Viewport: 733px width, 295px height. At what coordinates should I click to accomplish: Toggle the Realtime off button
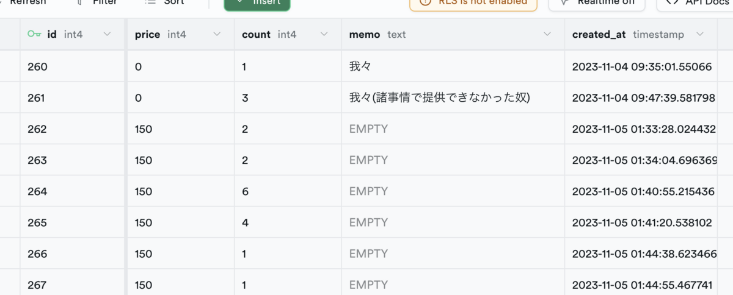coord(596,2)
